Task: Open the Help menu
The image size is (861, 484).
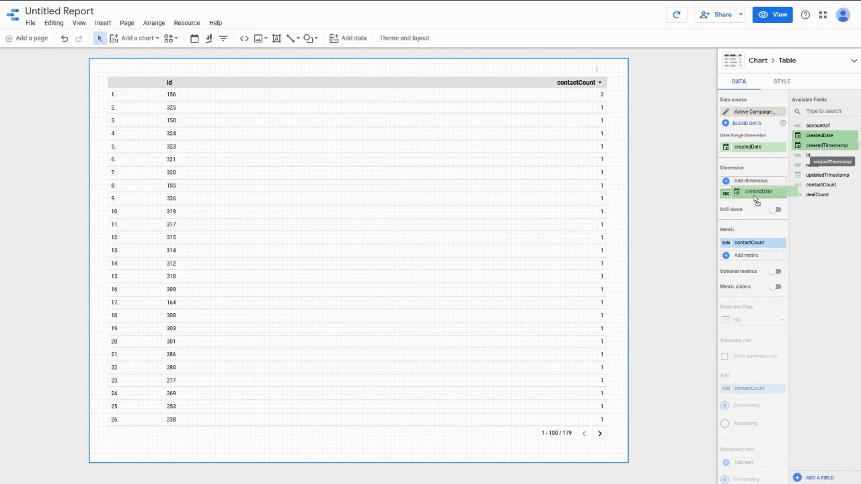Action: [215, 23]
